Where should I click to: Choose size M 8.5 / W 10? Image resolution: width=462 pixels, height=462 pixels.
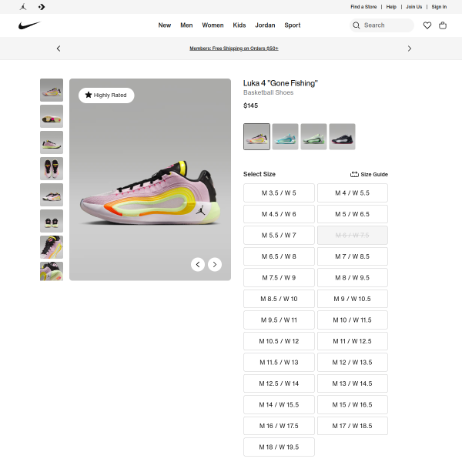coord(279,299)
